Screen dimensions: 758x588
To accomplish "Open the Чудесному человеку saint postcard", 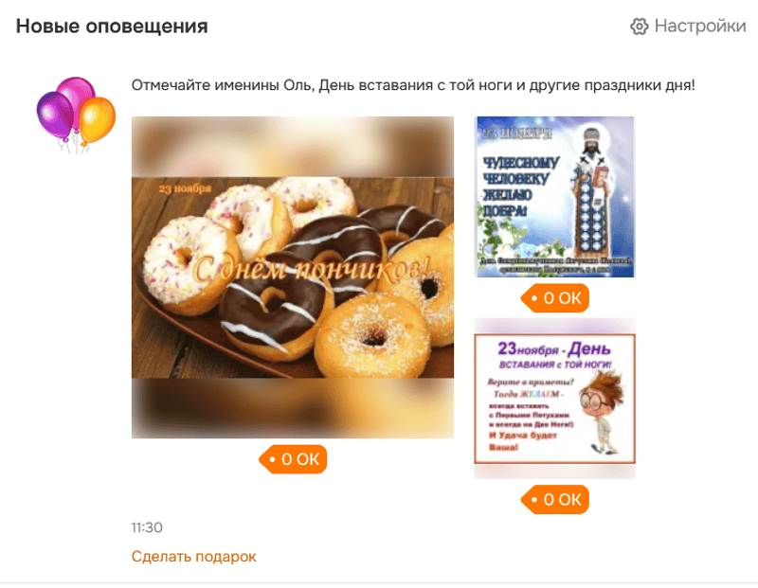I will pyautogui.click(x=554, y=197).
